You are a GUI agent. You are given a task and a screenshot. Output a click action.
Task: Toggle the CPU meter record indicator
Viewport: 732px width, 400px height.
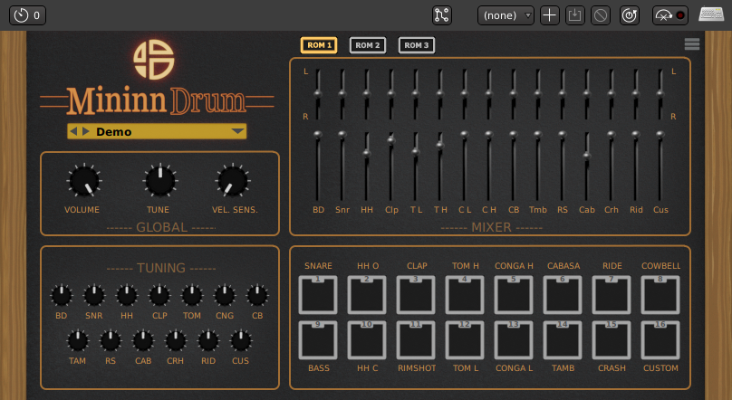click(670, 15)
